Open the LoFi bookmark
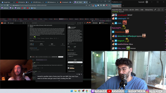 coord(24,8)
